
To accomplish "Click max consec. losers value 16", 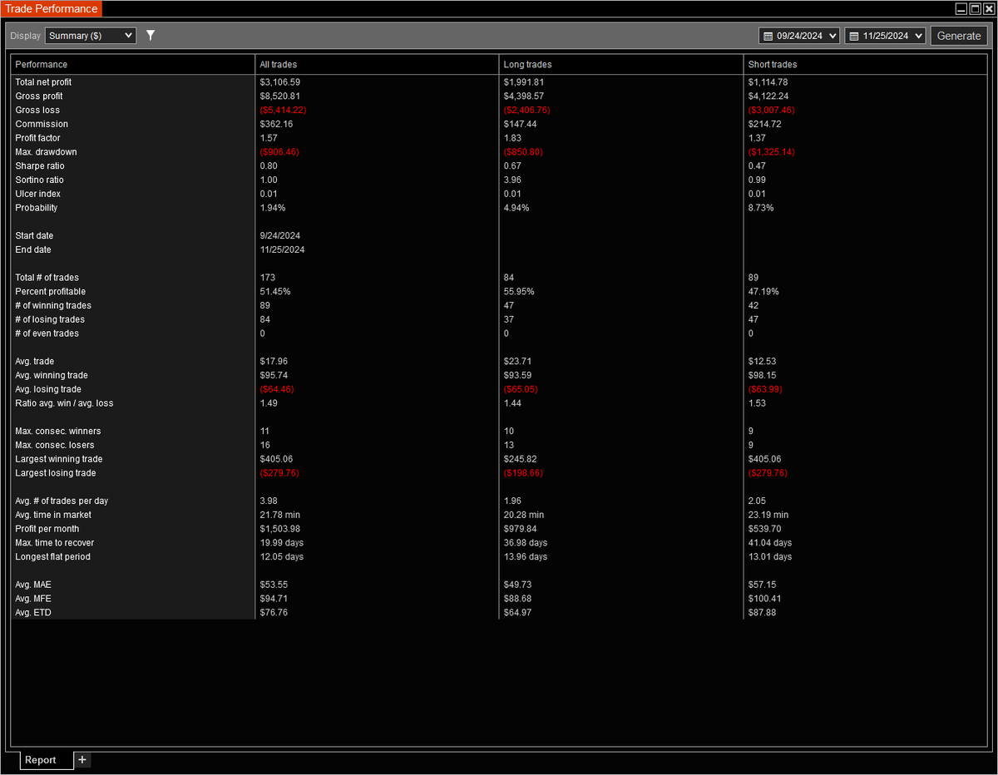I will tap(264, 445).
